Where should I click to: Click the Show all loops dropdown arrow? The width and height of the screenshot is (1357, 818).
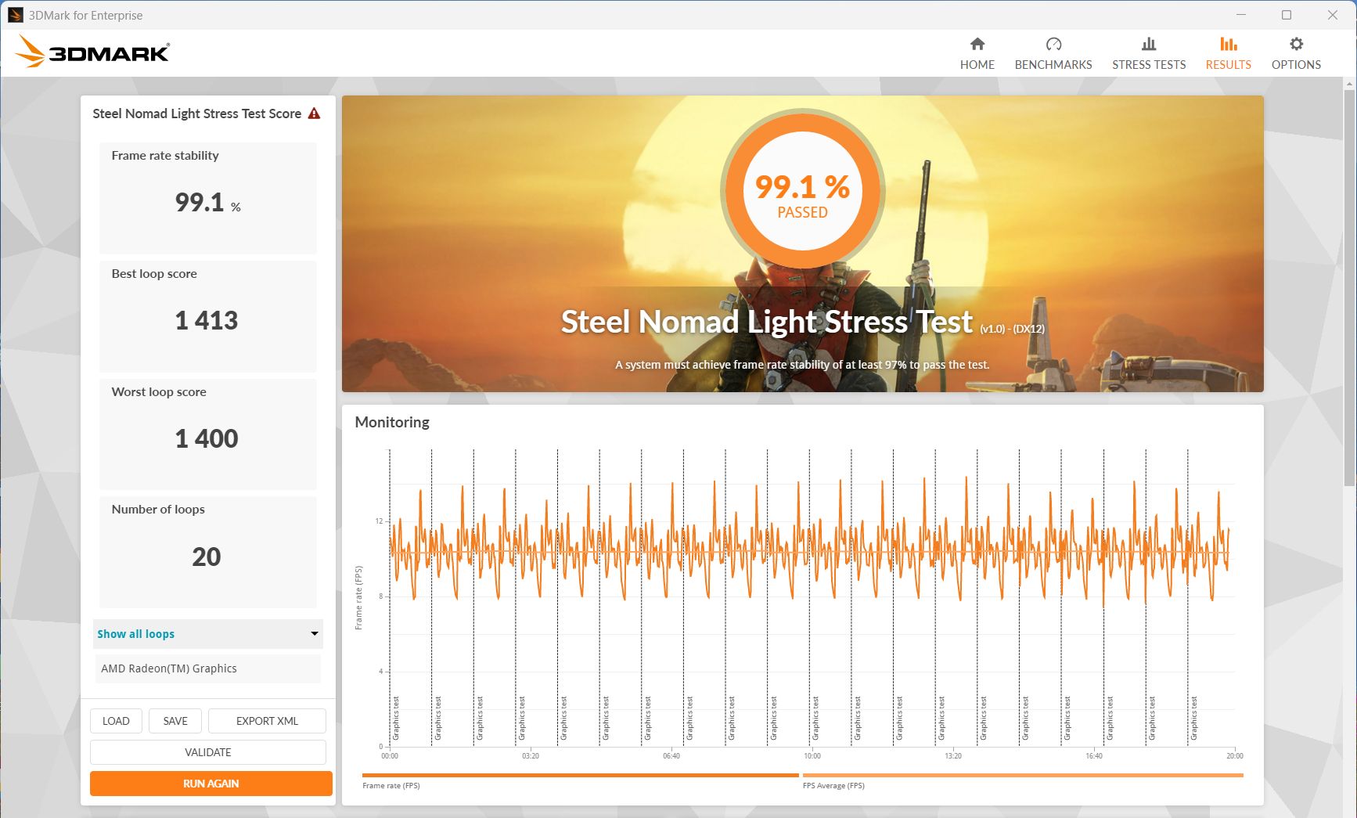[315, 634]
